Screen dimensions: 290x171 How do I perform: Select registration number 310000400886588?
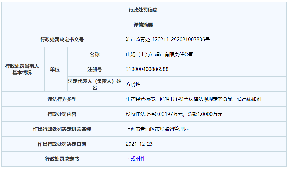point(147,69)
